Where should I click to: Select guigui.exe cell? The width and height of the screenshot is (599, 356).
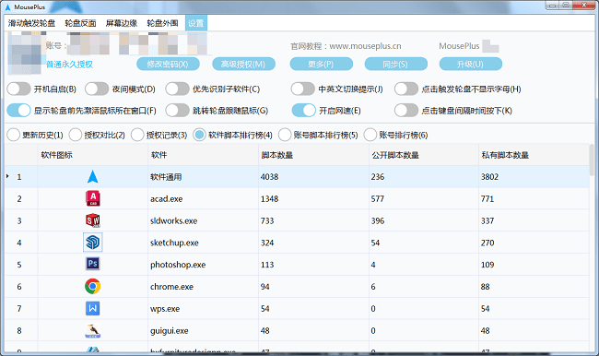pyautogui.click(x=204, y=330)
